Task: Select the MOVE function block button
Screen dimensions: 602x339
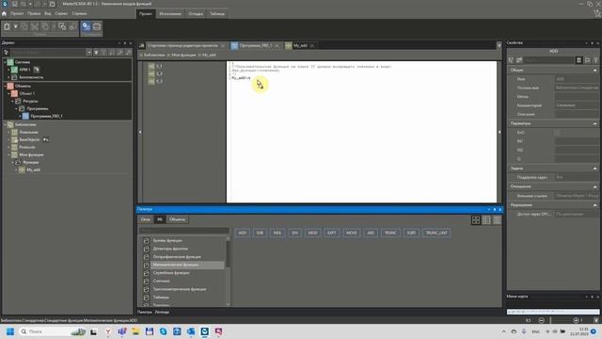Action: [351, 233]
